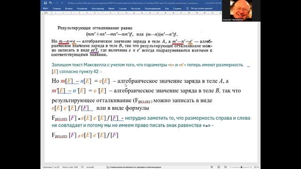Screen dimensions: 301x169
Task: Switch to the Вставка ribbon tab
Action: [x=69, y=8]
